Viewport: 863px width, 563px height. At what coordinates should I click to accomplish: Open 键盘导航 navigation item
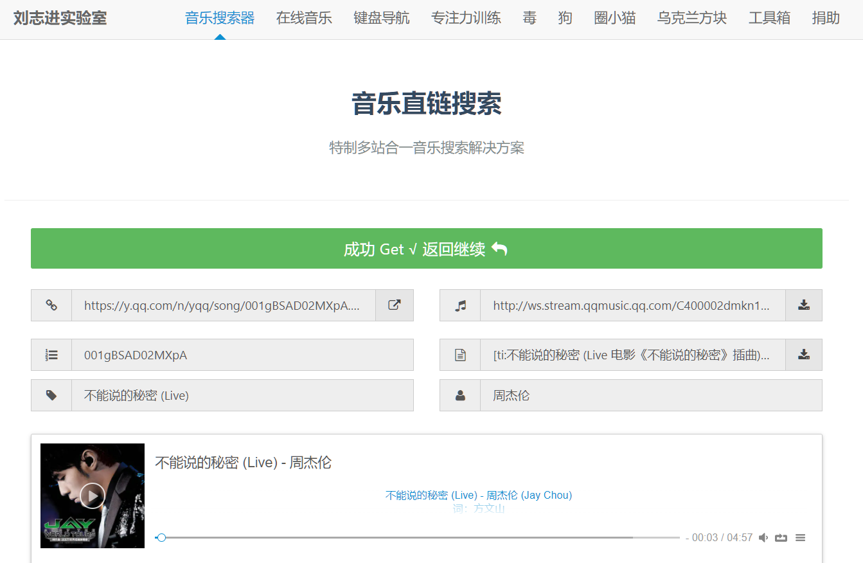pos(382,18)
